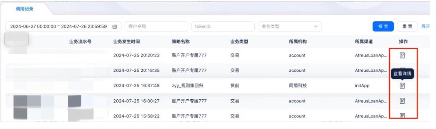This screenshot has width=436, height=129.
Task: Click AtreusLoanAp... in the 20:20:23 row
Action: coord(371,56)
